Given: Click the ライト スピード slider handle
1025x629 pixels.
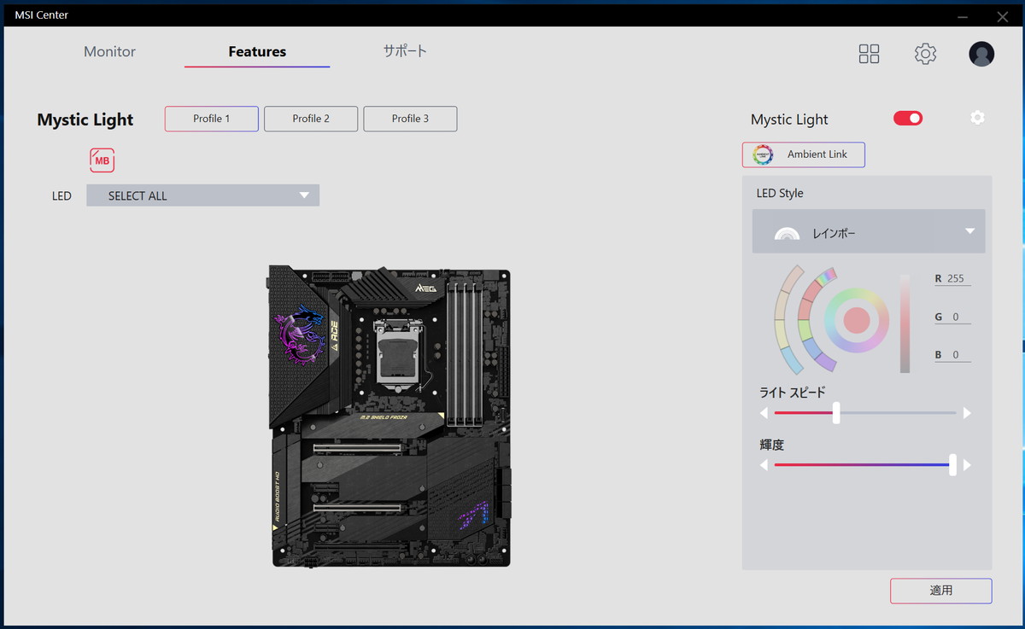Looking at the screenshot, I should click(836, 413).
